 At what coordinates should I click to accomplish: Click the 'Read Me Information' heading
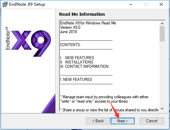pyautogui.click(x=82, y=14)
